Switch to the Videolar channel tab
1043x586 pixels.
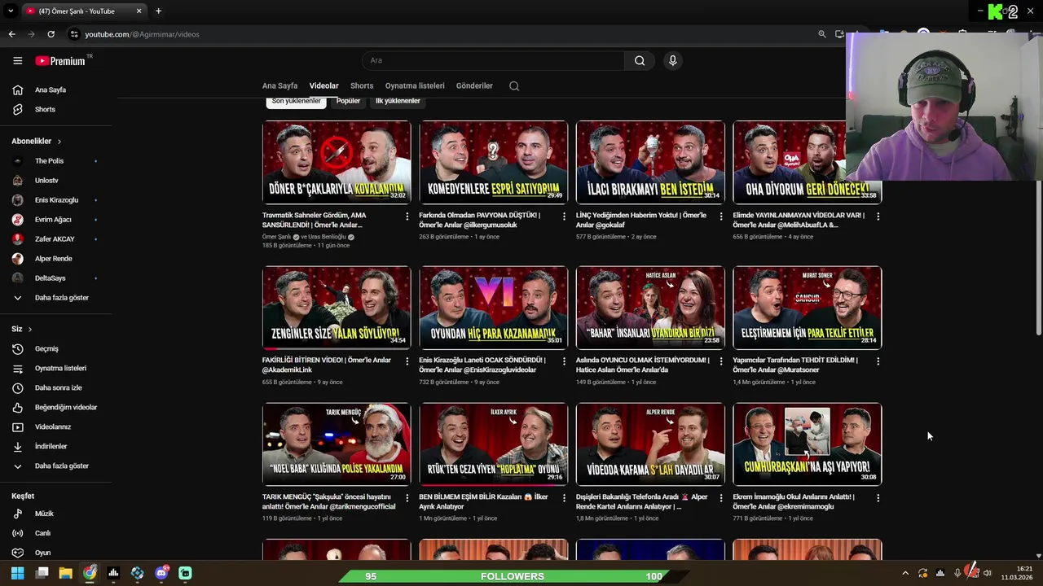pyautogui.click(x=323, y=85)
